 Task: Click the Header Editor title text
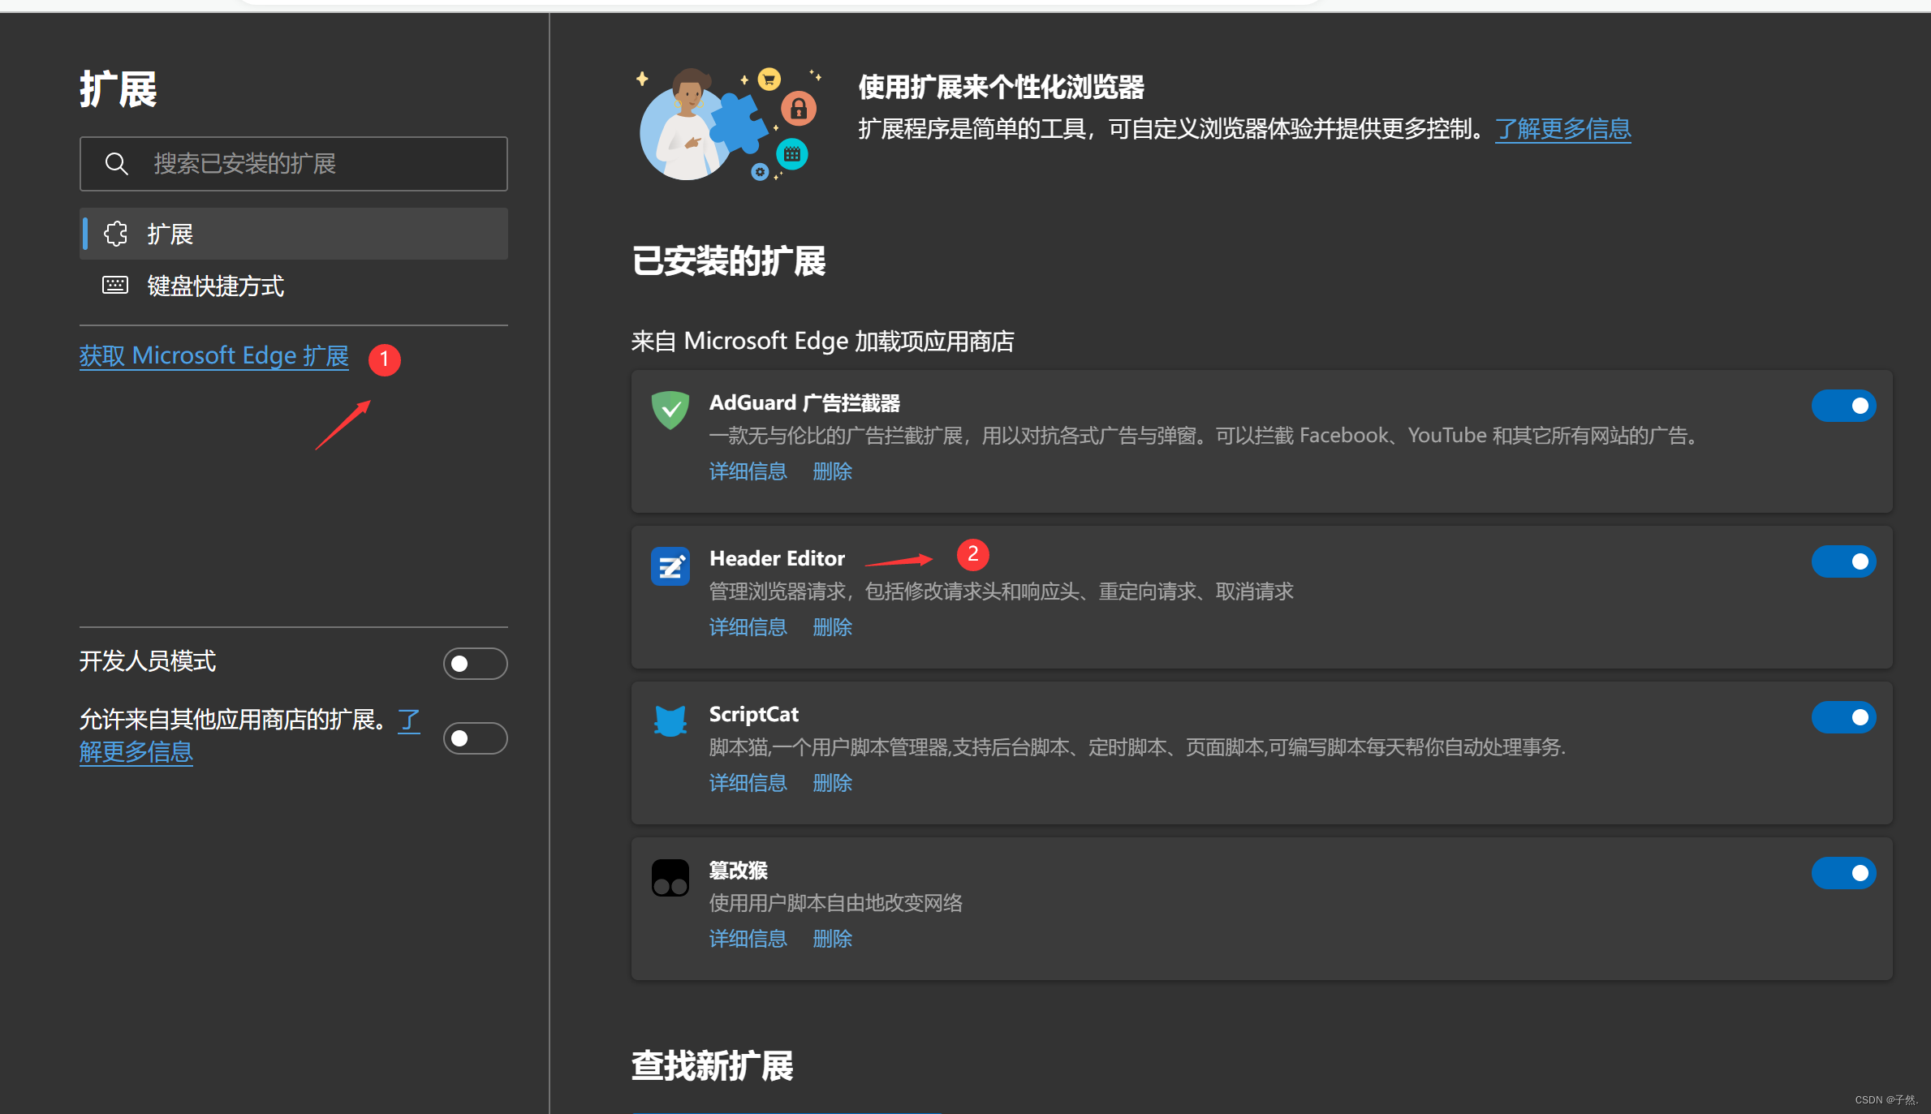click(x=777, y=558)
